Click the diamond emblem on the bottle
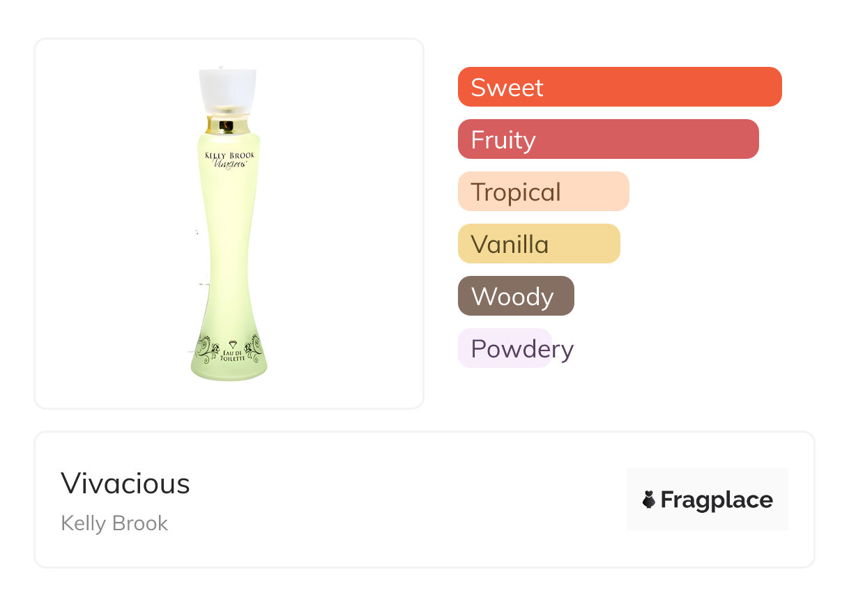This screenshot has width=849, height=602. pyautogui.click(x=233, y=345)
